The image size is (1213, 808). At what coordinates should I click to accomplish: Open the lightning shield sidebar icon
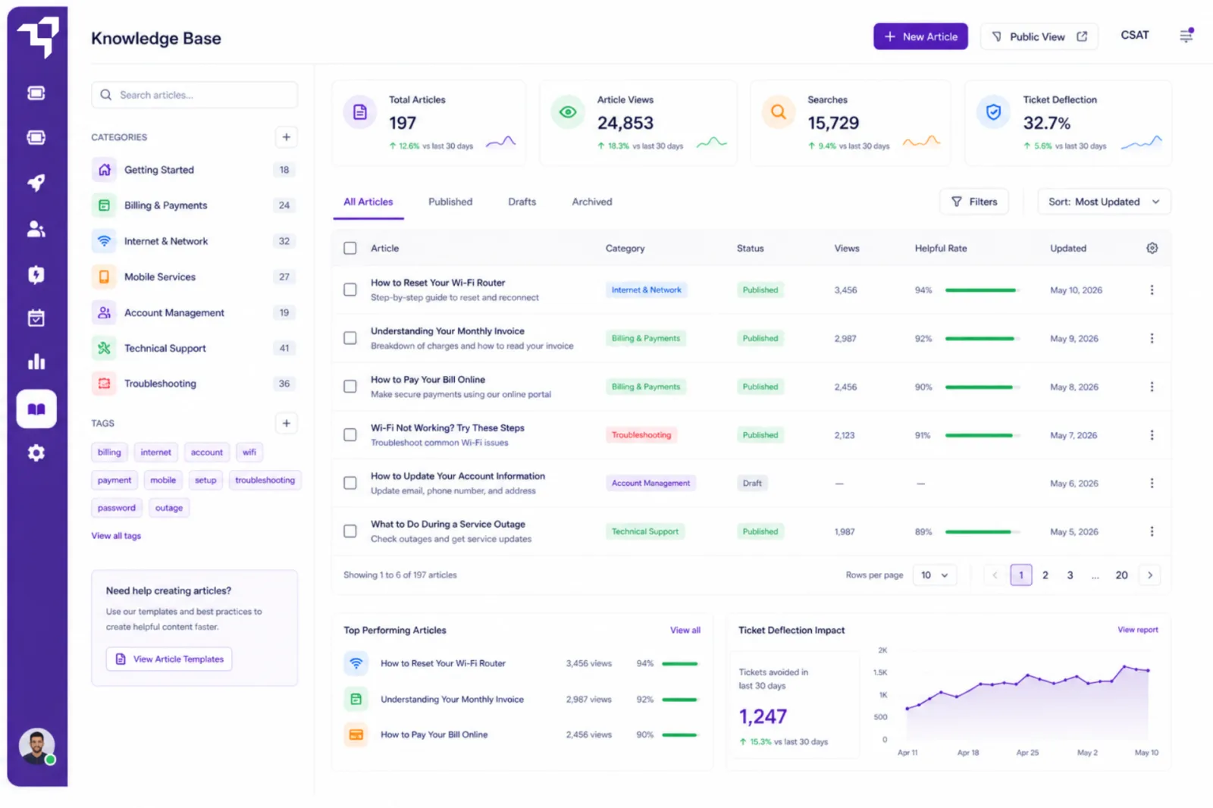tap(36, 274)
